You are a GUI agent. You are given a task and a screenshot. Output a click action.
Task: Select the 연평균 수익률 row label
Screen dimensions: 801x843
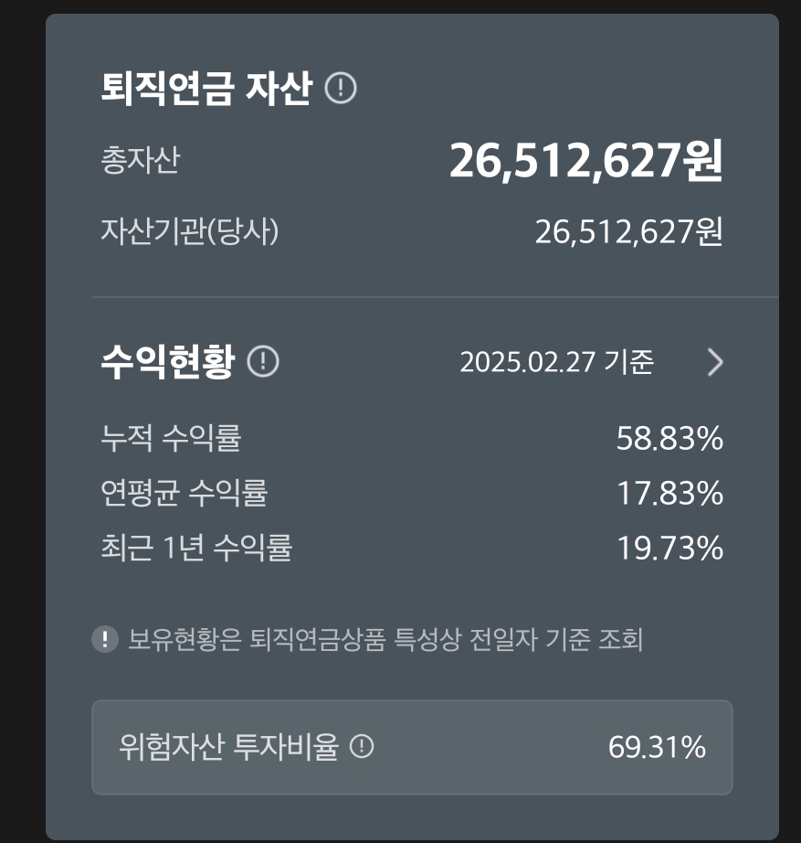click(184, 494)
